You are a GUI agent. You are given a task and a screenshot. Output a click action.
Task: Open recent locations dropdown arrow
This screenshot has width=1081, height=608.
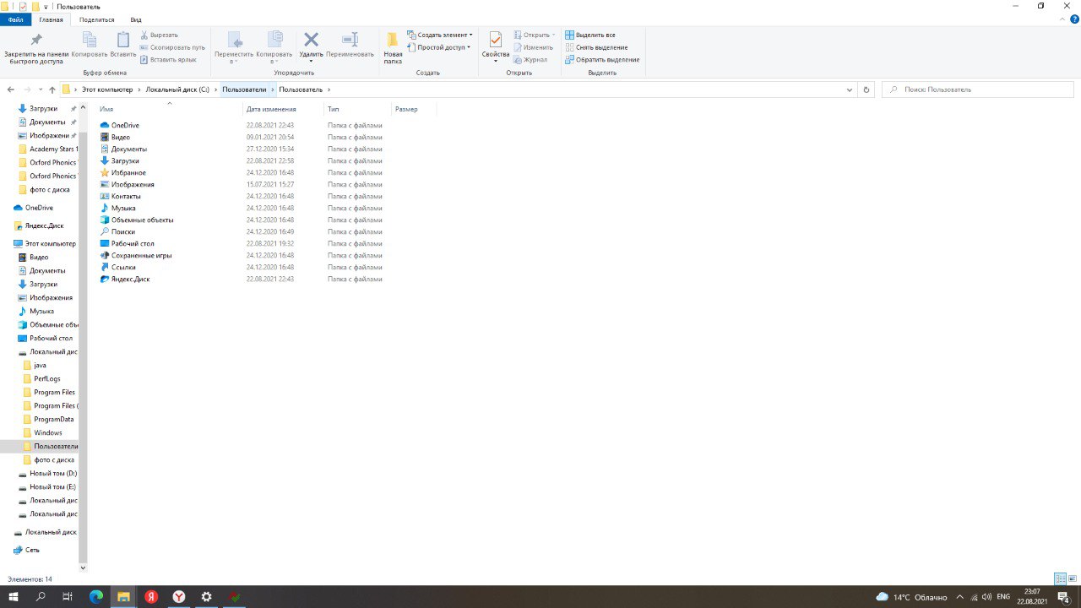pos(40,90)
